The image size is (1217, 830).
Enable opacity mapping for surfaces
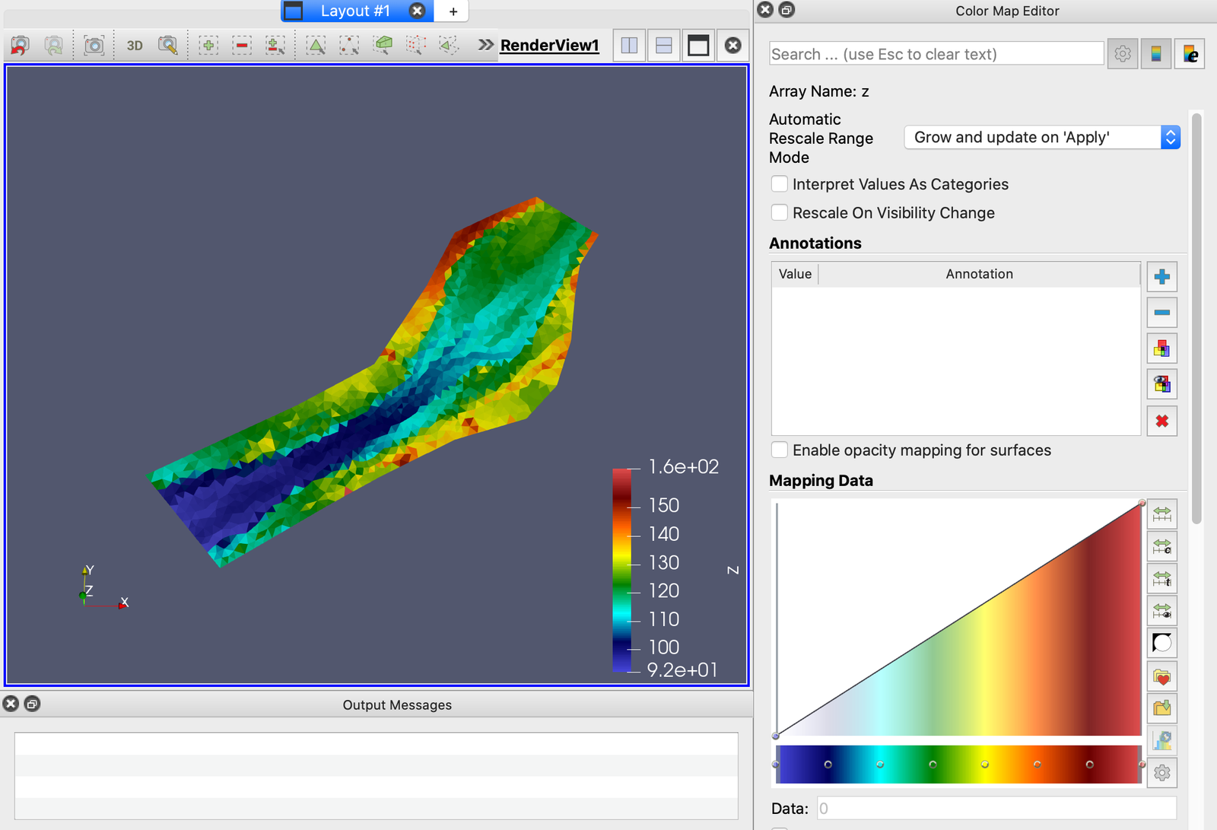coord(780,450)
